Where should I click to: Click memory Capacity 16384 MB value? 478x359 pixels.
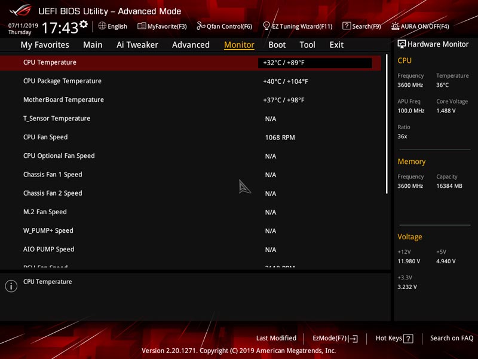[449, 186]
